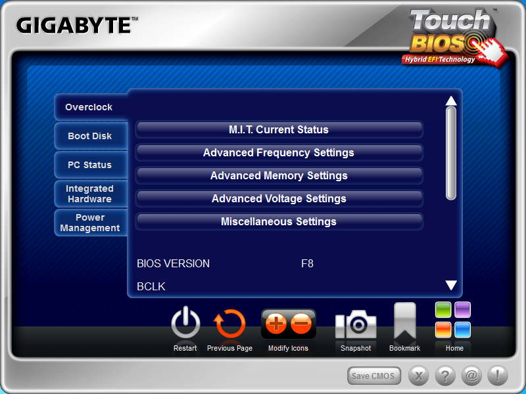
Task: Click the Home label text
Action: [x=454, y=349]
